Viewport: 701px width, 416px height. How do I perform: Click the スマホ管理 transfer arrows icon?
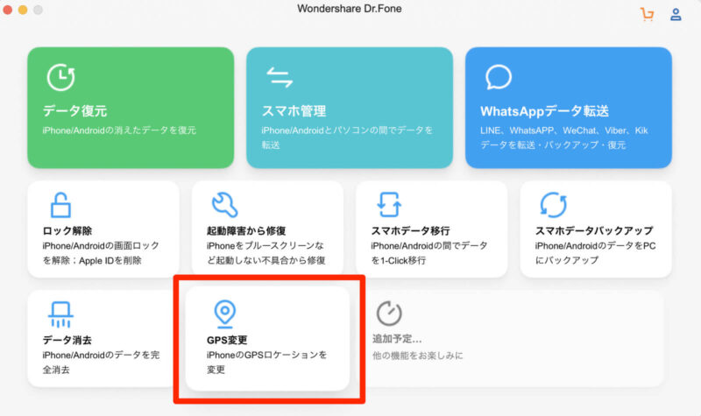pyautogui.click(x=280, y=77)
